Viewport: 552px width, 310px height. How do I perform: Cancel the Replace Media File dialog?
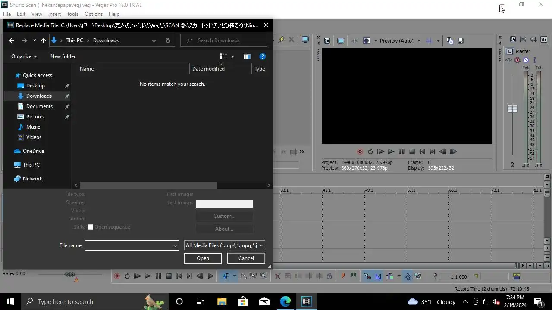pyautogui.click(x=246, y=258)
